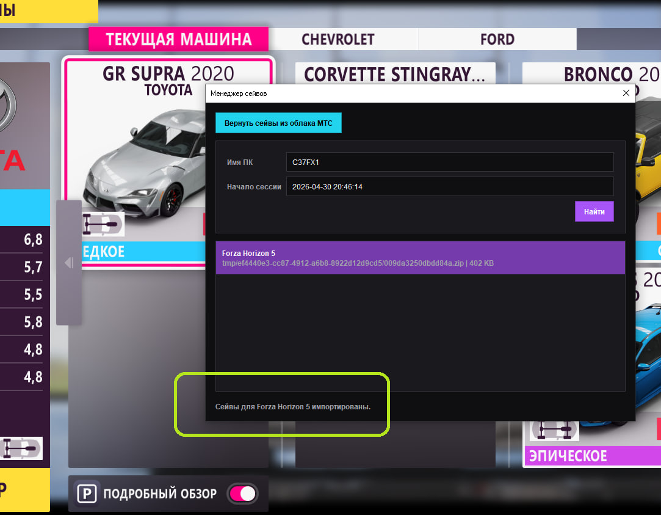Click the drivetrain icon above Эпическое label
661x515 pixels.
click(x=555, y=430)
